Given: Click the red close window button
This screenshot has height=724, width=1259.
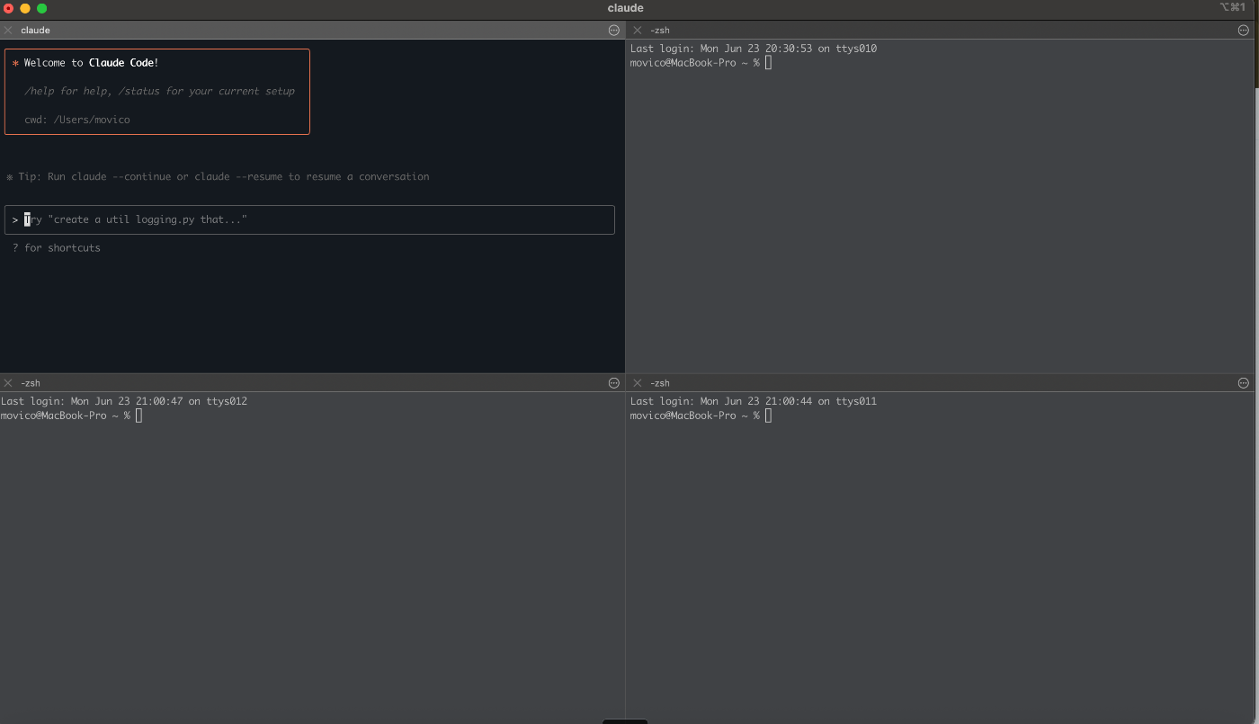Looking at the screenshot, I should tap(8, 8).
